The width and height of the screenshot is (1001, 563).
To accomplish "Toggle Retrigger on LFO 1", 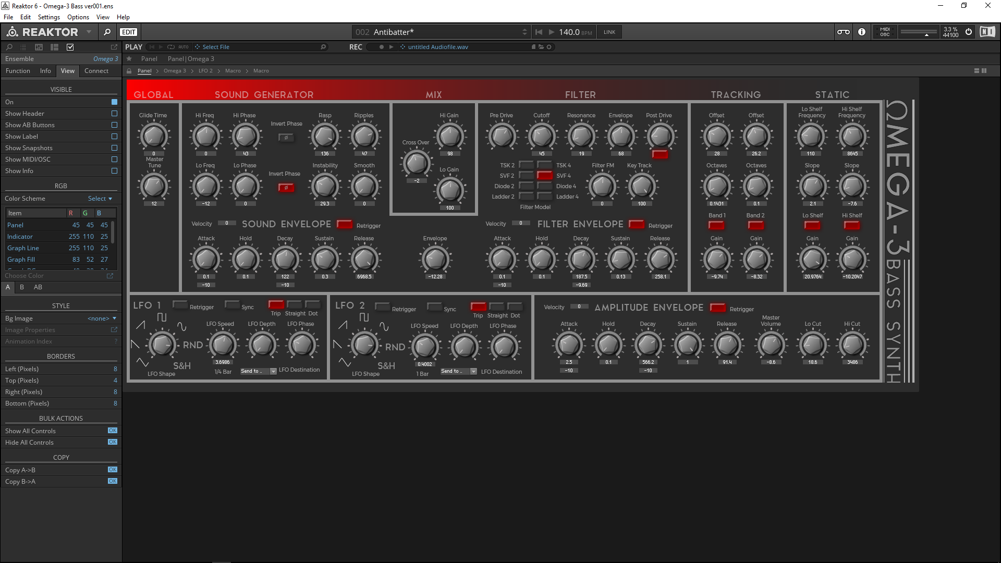I will (x=180, y=305).
